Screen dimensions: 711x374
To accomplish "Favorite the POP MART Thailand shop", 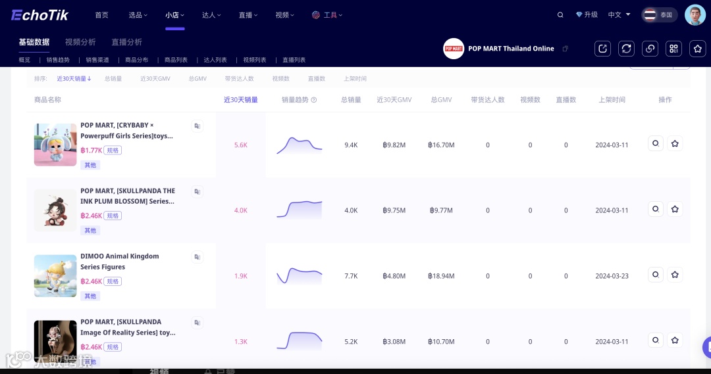I will pyautogui.click(x=697, y=49).
